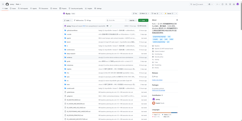Viewport: 242px width, 121px height.
Task: Switch to the Projects tab
Action: click(63, 8)
